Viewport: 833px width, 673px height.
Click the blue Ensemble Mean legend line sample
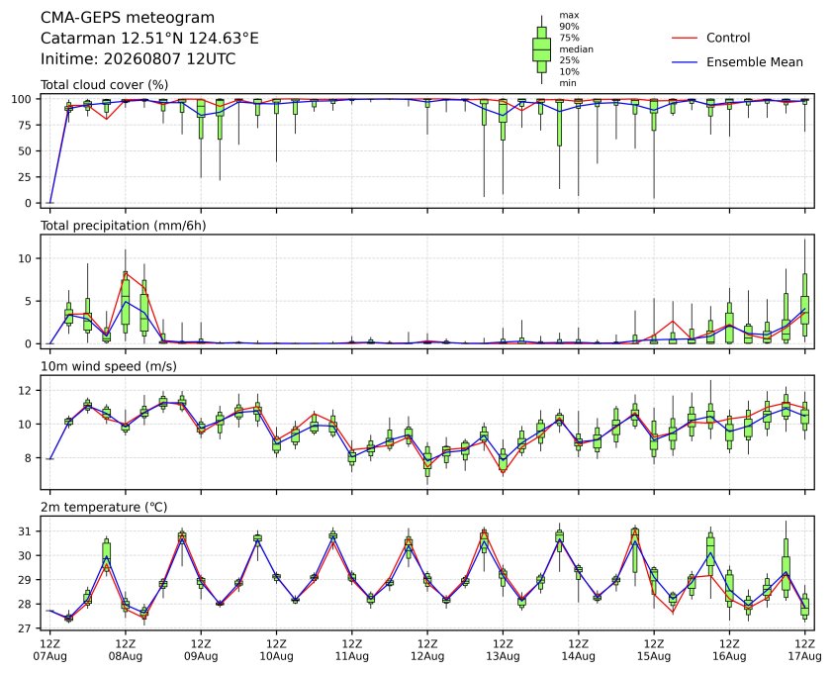685,62
